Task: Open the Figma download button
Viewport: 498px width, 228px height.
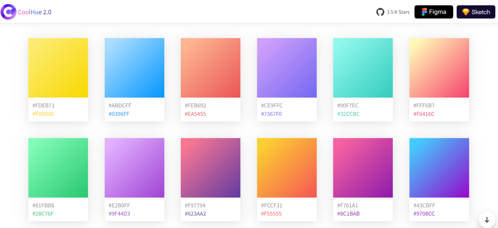Action: point(433,12)
